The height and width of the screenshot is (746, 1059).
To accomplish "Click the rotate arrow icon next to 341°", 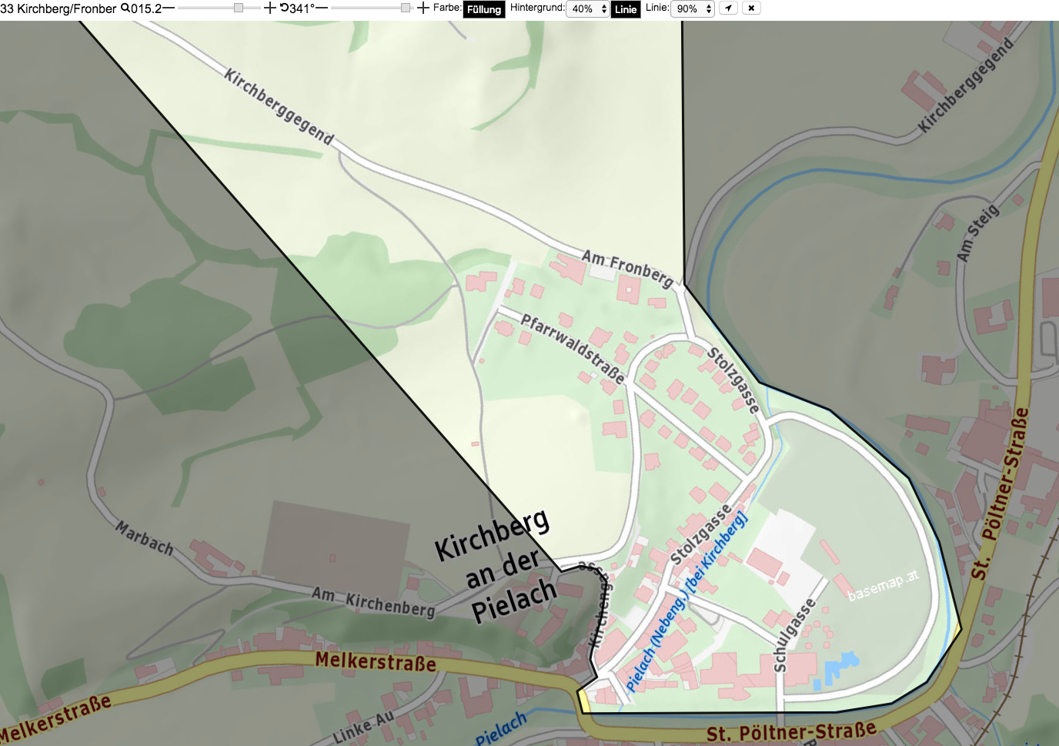I will [x=284, y=8].
